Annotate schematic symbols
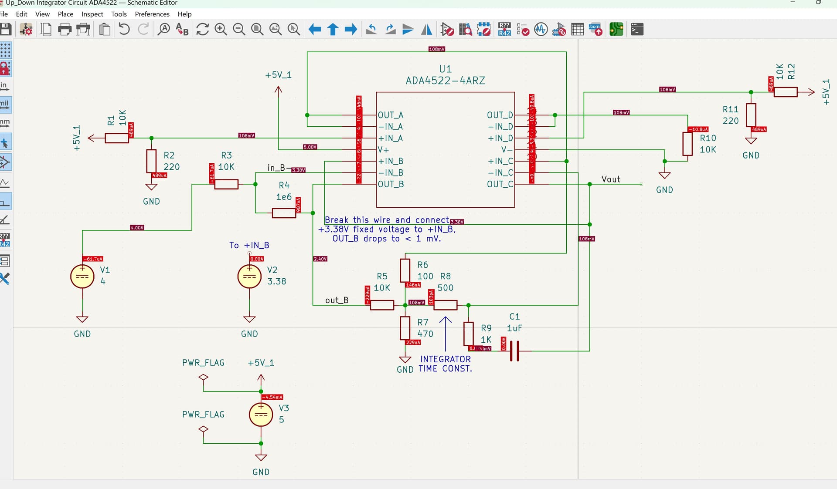This screenshot has width=837, height=489. point(504,29)
